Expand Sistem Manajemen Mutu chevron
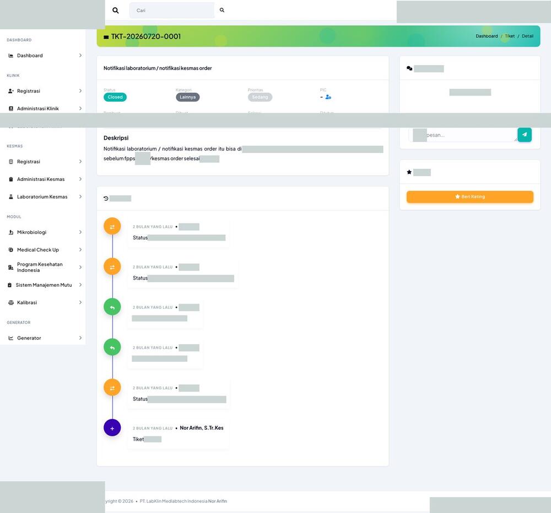This screenshot has height=513, width=551. pyautogui.click(x=80, y=285)
